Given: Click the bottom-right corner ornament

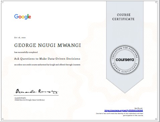Looking at the screenshot, I should pyautogui.click(x=157, y=120).
